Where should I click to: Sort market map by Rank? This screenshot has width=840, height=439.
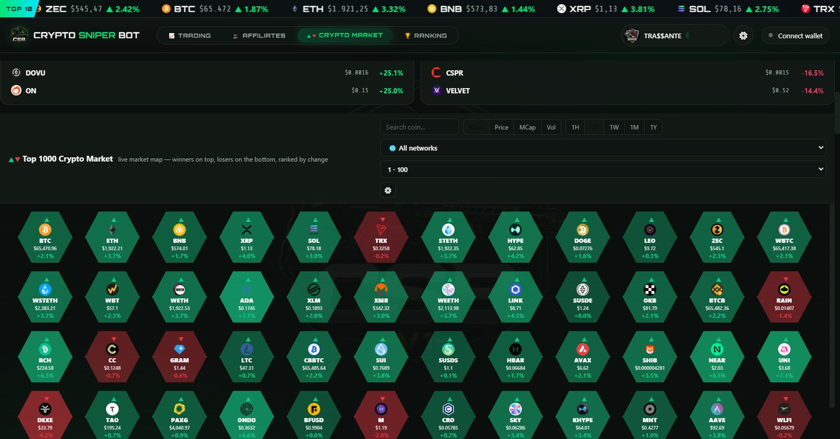(476, 127)
